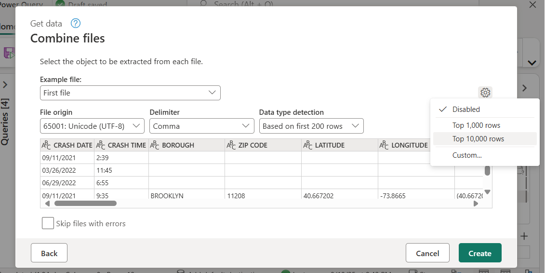This screenshot has height=273, width=545.
Task: Open the ZIP CODE column type icon
Action: pyautogui.click(x=231, y=145)
